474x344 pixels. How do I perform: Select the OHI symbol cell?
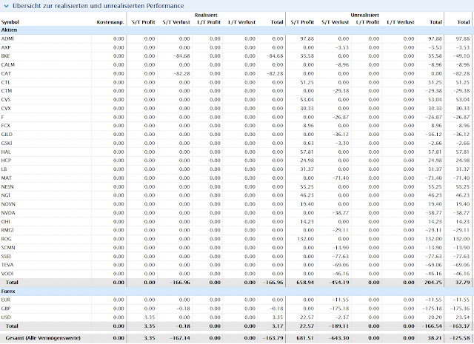[5, 221]
